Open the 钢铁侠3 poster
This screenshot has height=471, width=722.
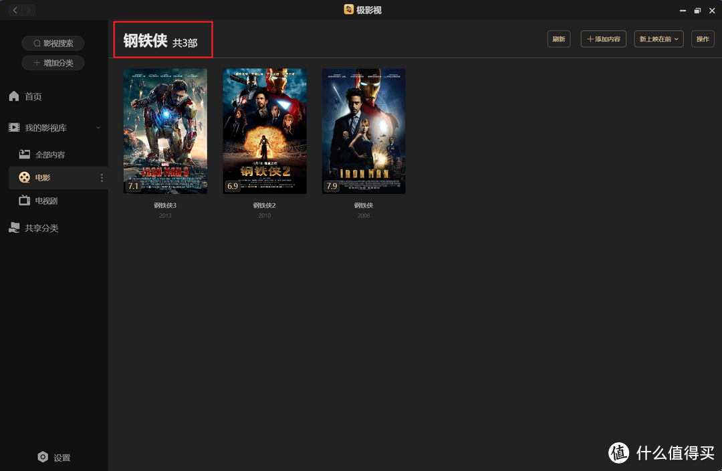click(165, 131)
